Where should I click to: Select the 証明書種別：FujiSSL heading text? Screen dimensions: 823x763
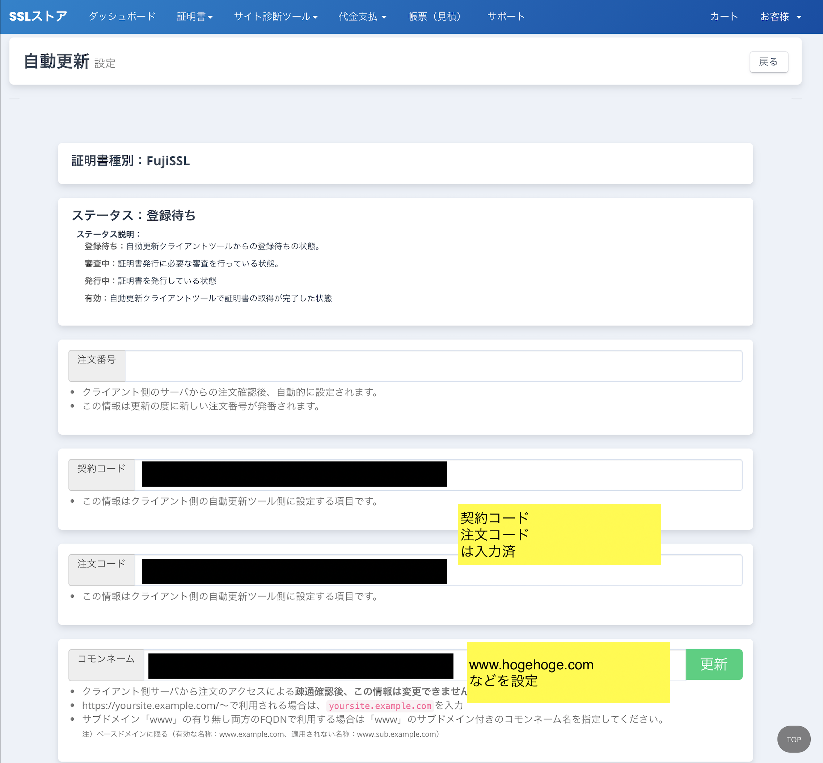tap(131, 161)
